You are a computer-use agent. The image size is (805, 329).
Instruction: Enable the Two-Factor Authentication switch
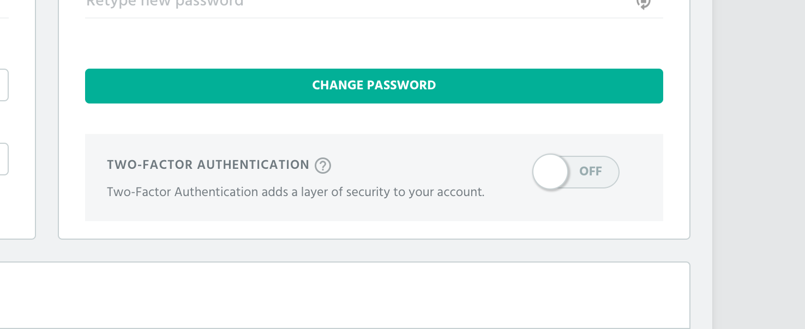(576, 172)
